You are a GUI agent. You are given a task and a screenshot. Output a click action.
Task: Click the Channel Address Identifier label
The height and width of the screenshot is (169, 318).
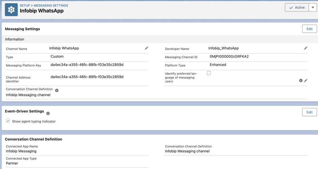point(18,79)
